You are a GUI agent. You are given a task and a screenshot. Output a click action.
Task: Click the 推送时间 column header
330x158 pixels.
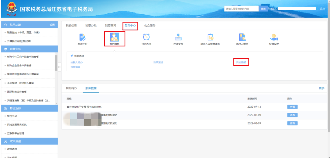pos(252,99)
